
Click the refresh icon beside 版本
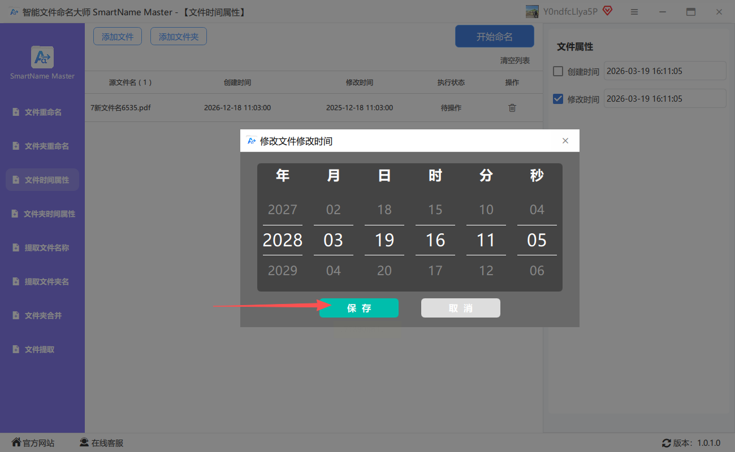point(667,443)
